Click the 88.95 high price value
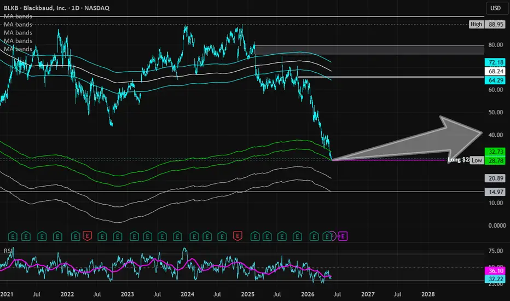Viewport: 510px width, 301px height. coord(496,24)
